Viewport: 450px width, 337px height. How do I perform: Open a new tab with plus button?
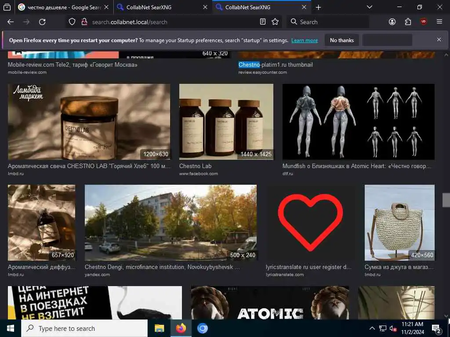[318, 7]
